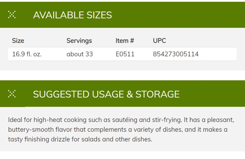The height and width of the screenshot is (159, 245).
Task: Collapse Available Sizes section via X icon
Action: click(x=12, y=15)
